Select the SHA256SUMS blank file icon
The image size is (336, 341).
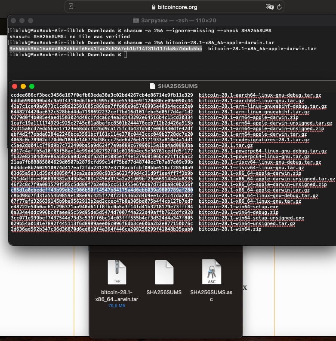pos(164,272)
